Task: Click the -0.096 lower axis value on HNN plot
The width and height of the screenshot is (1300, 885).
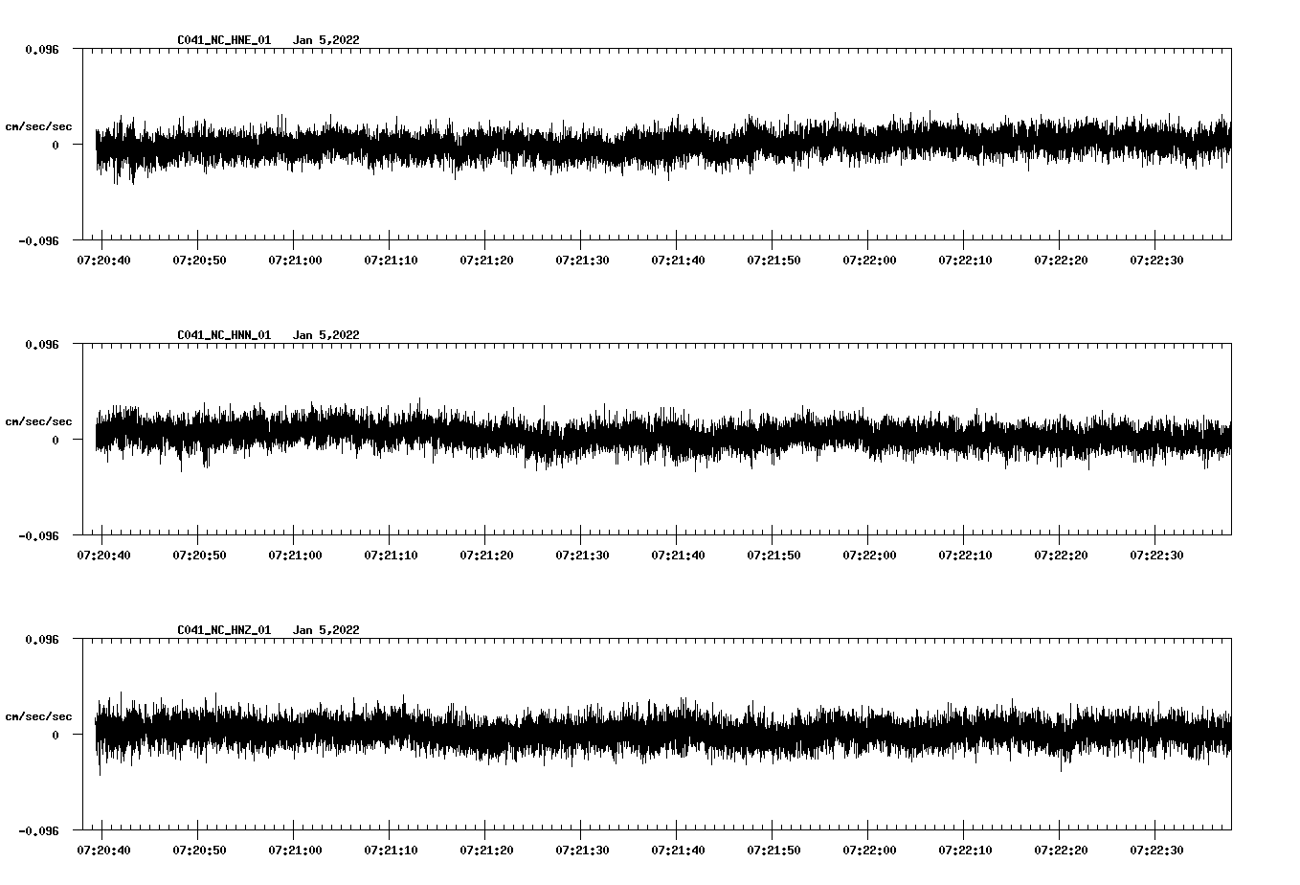Action: click(x=38, y=535)
